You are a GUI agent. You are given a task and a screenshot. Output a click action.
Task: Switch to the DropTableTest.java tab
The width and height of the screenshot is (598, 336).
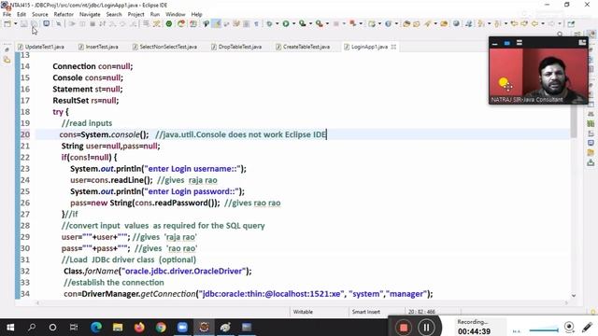click(x=236, y=47)
